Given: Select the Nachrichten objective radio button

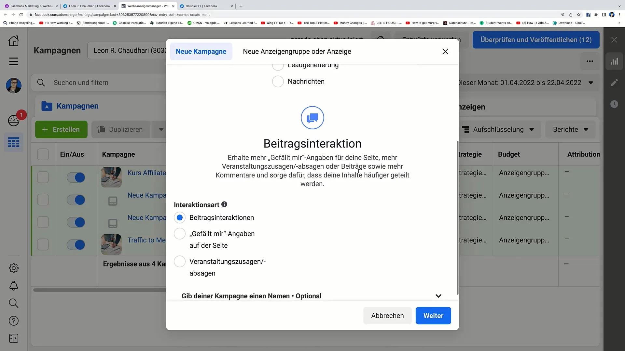Looking at the screenshot, I should tap(278, 81).
